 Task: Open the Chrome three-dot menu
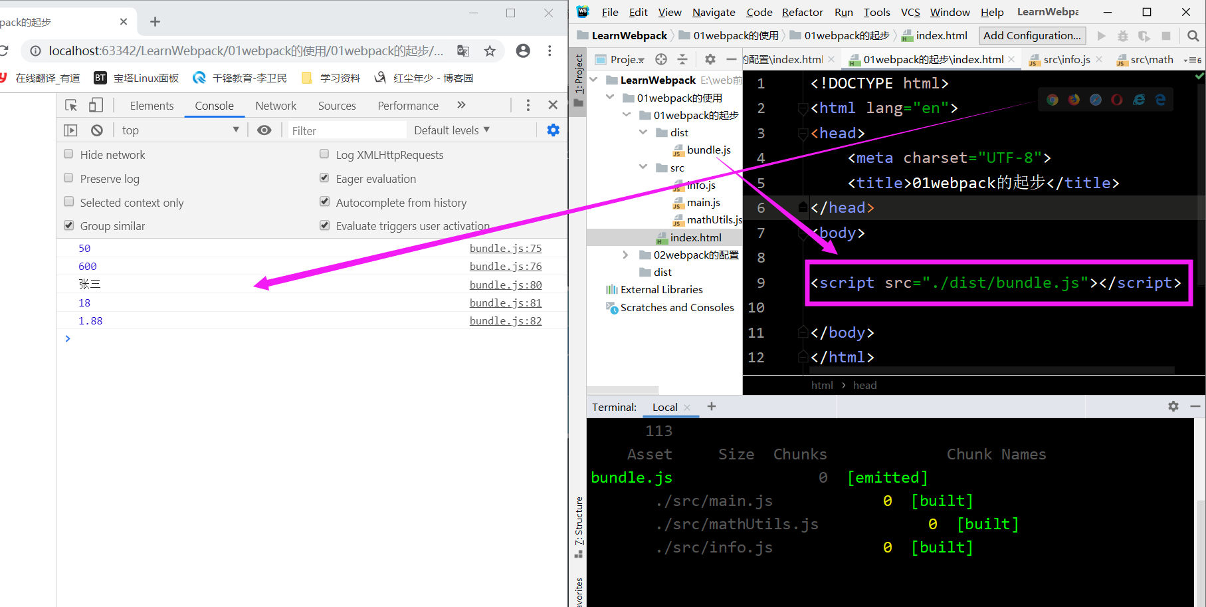click(x=550, y=51)
